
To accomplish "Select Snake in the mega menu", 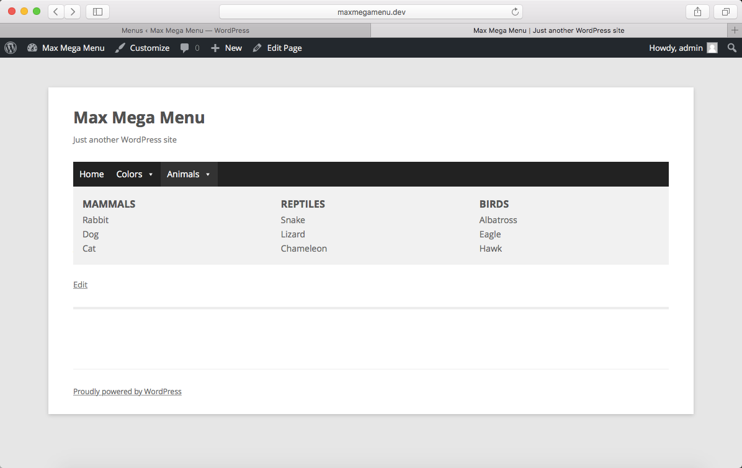I will (293, 220).
